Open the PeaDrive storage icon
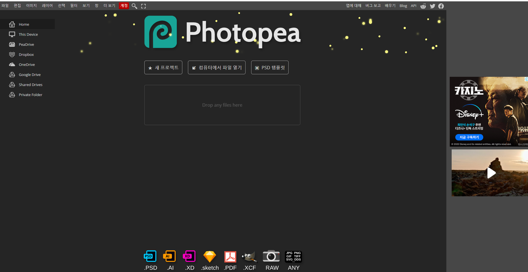 [x=12, y=44]
